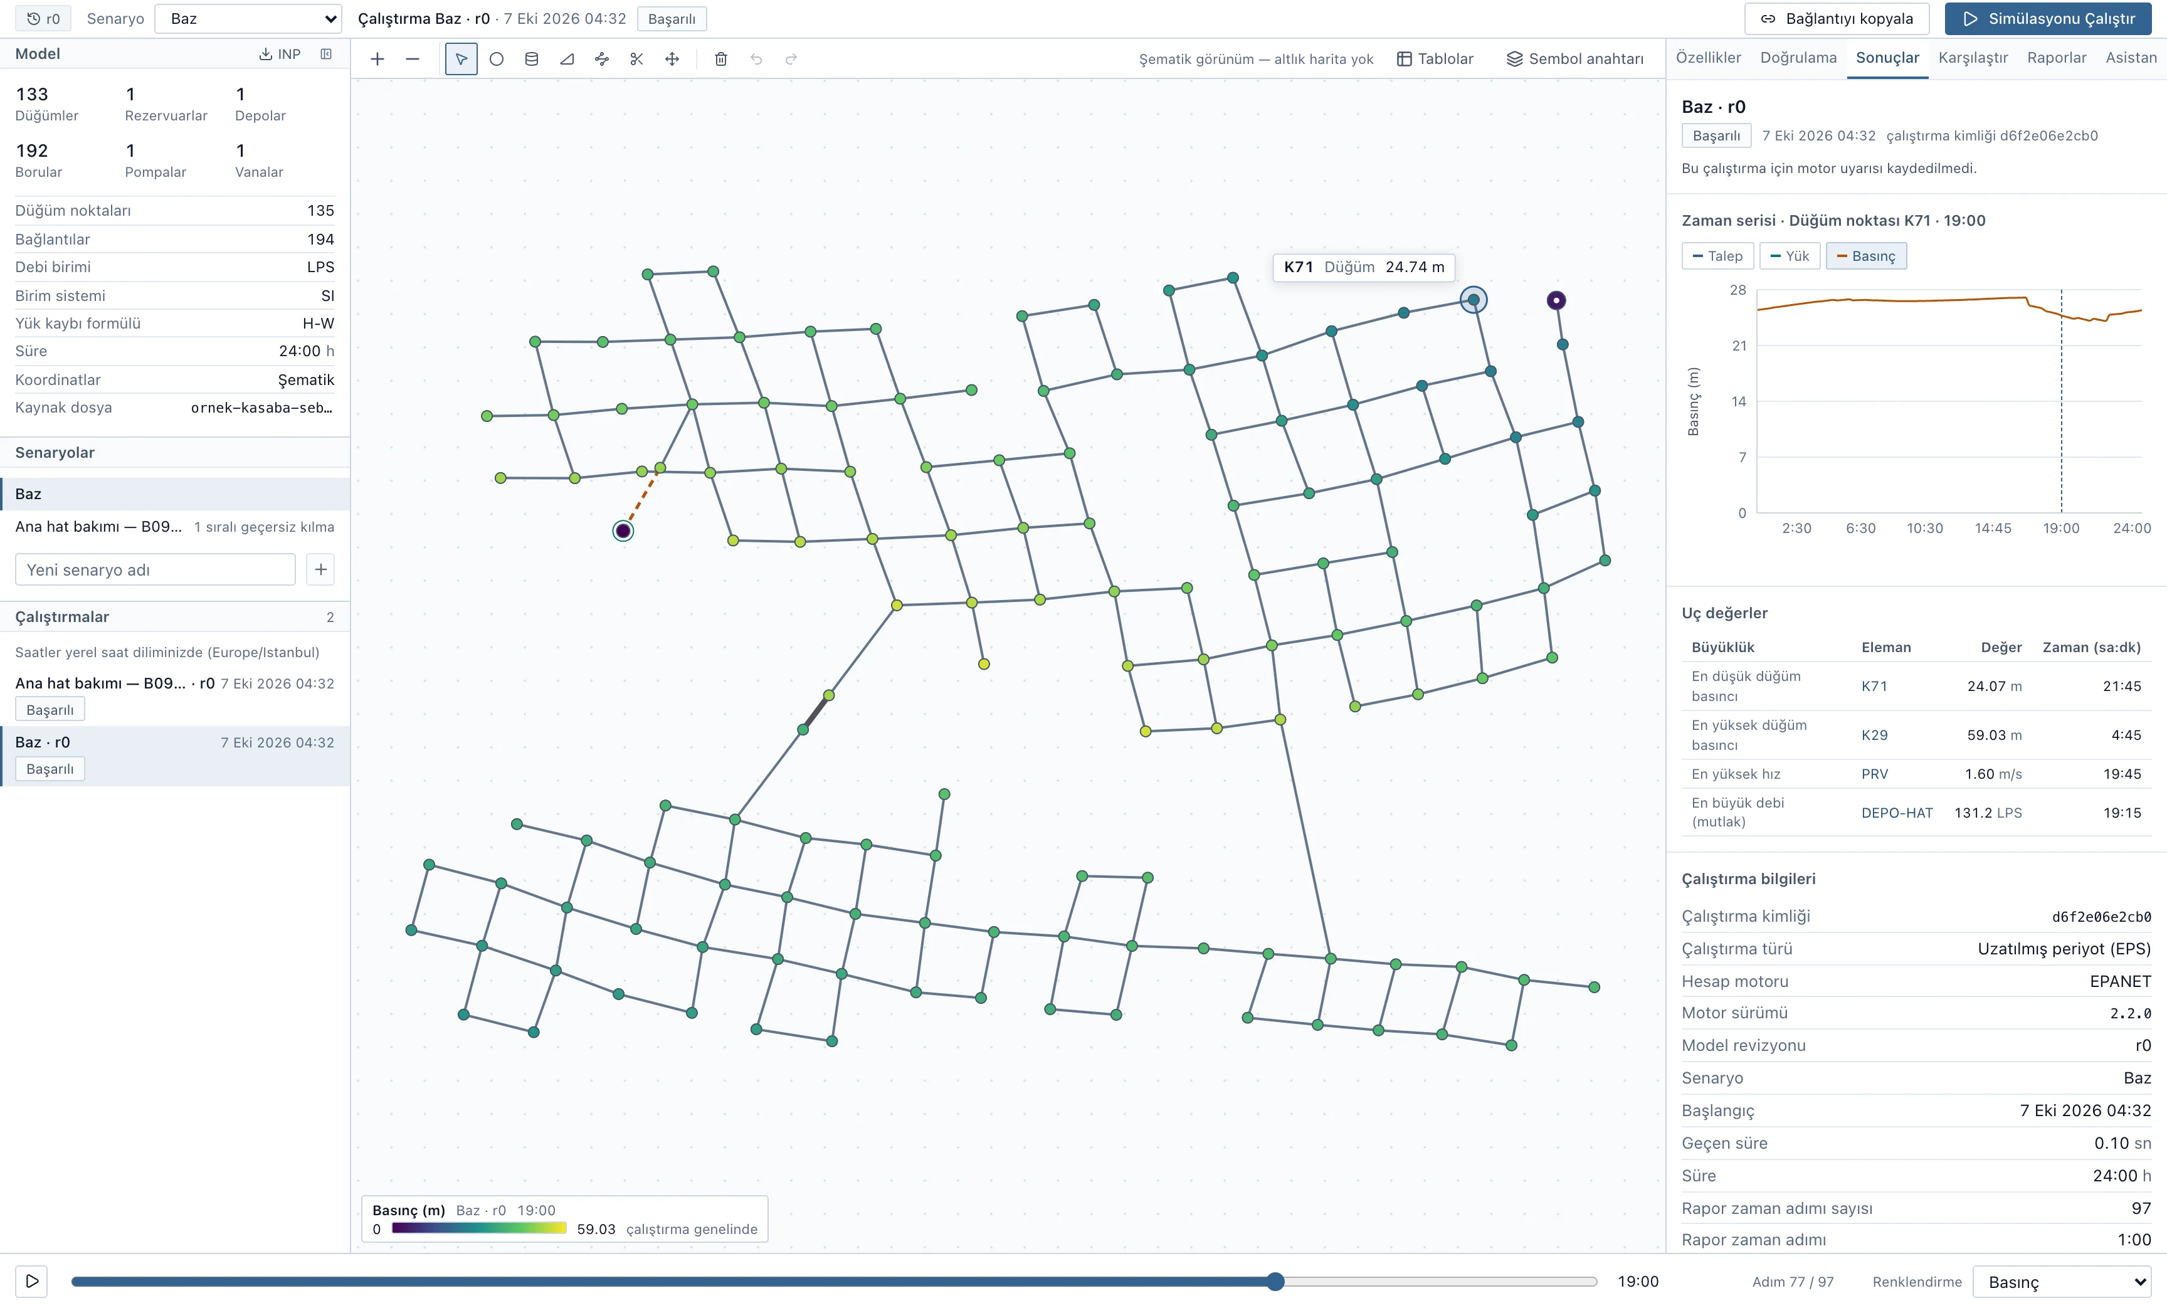Viewport: 2167px width, 1308px height.
Task: Switch to the Doğrulama tab
Action: tap(1798, 58)
